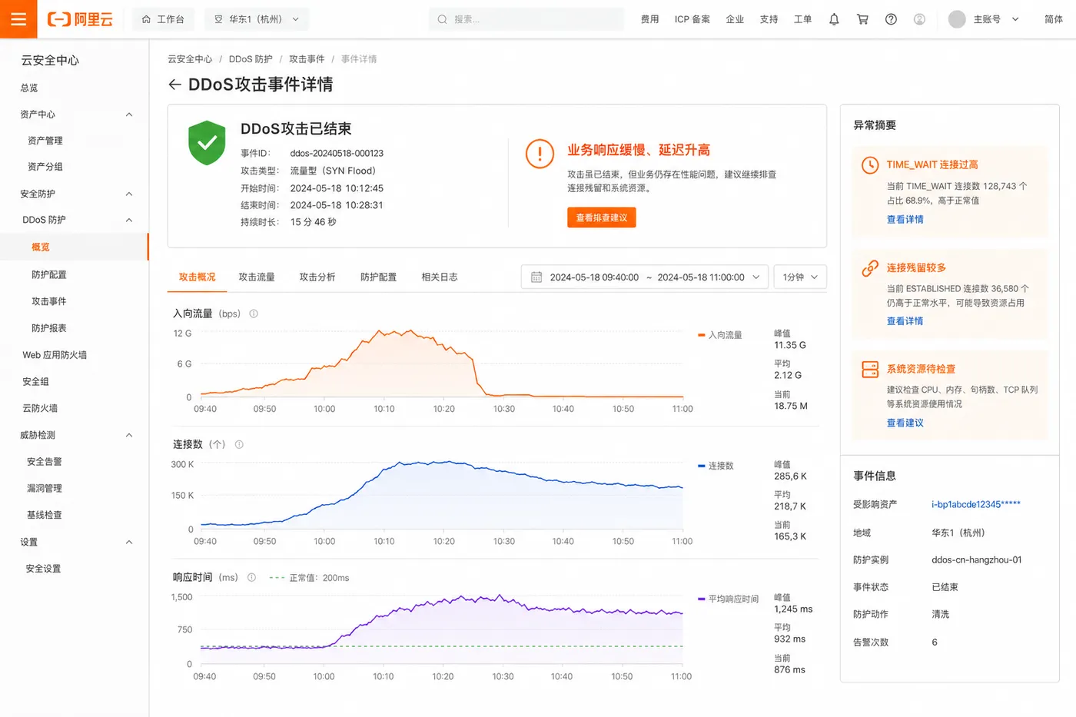
Task: Collapse the 安全防护 sidebar section
Action: tap(129, 194)
